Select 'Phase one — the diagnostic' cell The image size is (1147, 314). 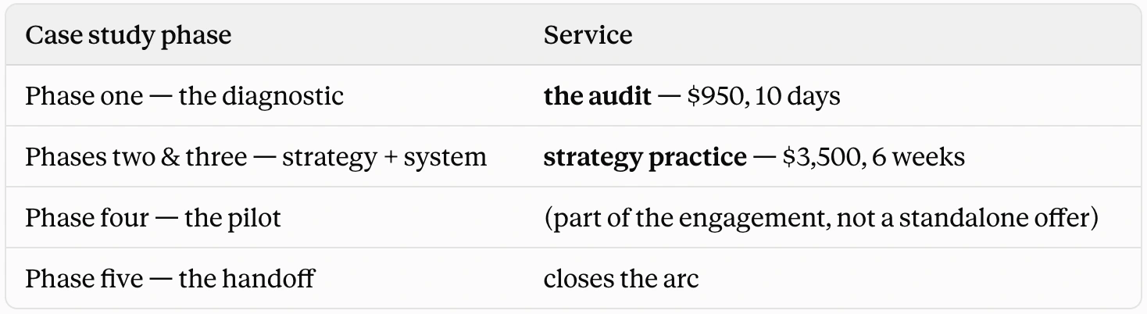pyautogui.click(x=184, y=96)
